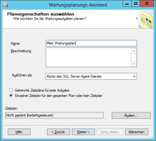Go back with '< Zurück' button
The height and width of the screenshot is (141, 156).
[x=59, y=132]
